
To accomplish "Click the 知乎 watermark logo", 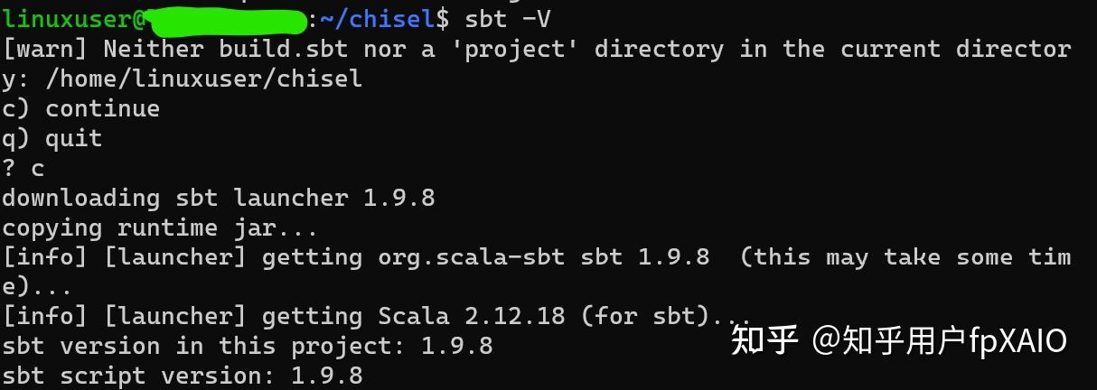I will (x=764, y=340).
